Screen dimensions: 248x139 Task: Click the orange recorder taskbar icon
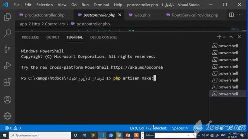point(136,135)
